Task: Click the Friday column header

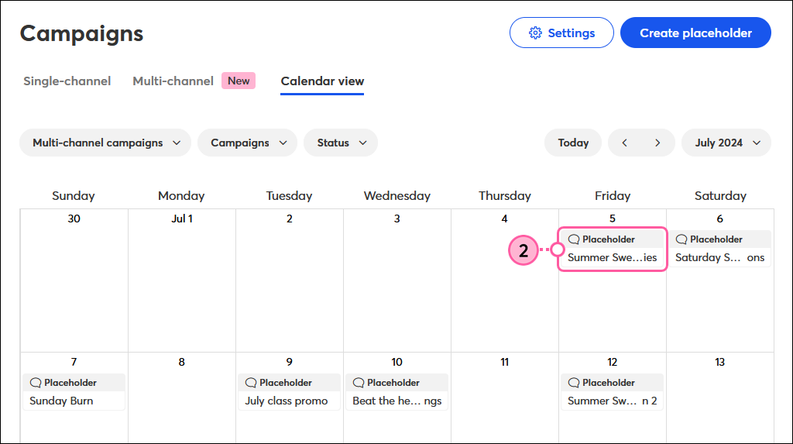Action: click(613, 195)
